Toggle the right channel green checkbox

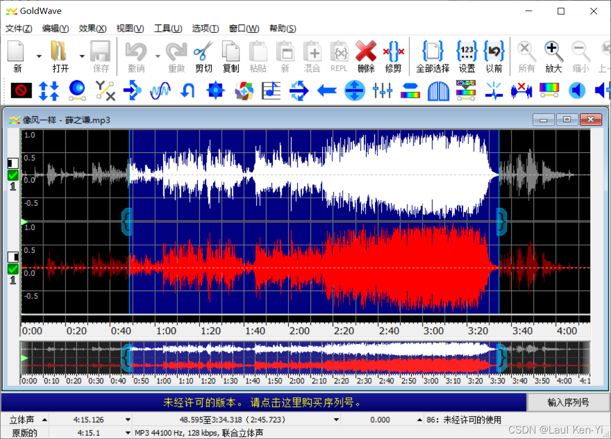pos(13,268)
